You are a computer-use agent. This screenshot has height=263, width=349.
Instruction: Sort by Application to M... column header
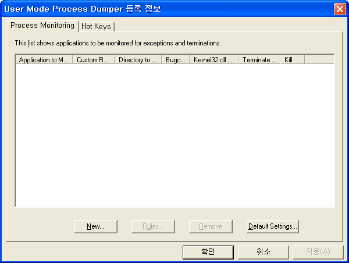pyautogui.click(x=44, y=59)
